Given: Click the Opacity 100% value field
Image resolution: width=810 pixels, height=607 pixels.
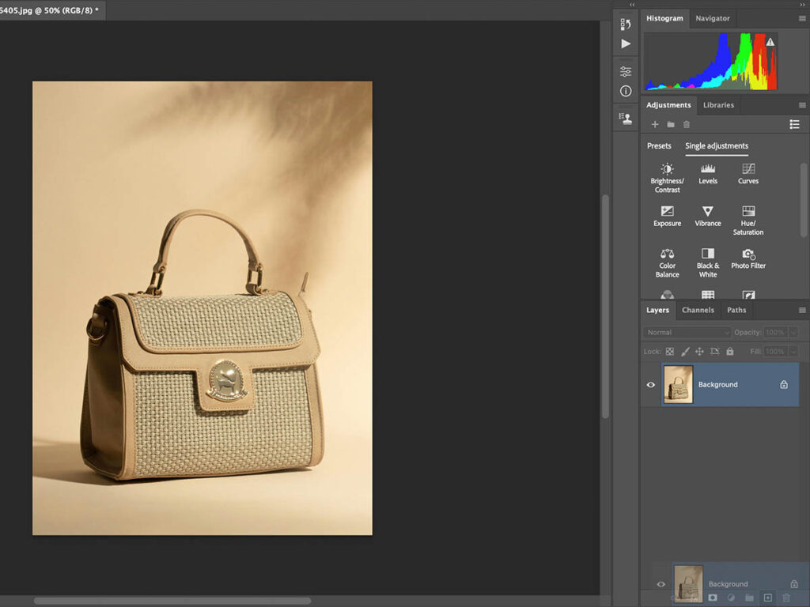Looking at the screenshot, I should [x=775, y=333].
